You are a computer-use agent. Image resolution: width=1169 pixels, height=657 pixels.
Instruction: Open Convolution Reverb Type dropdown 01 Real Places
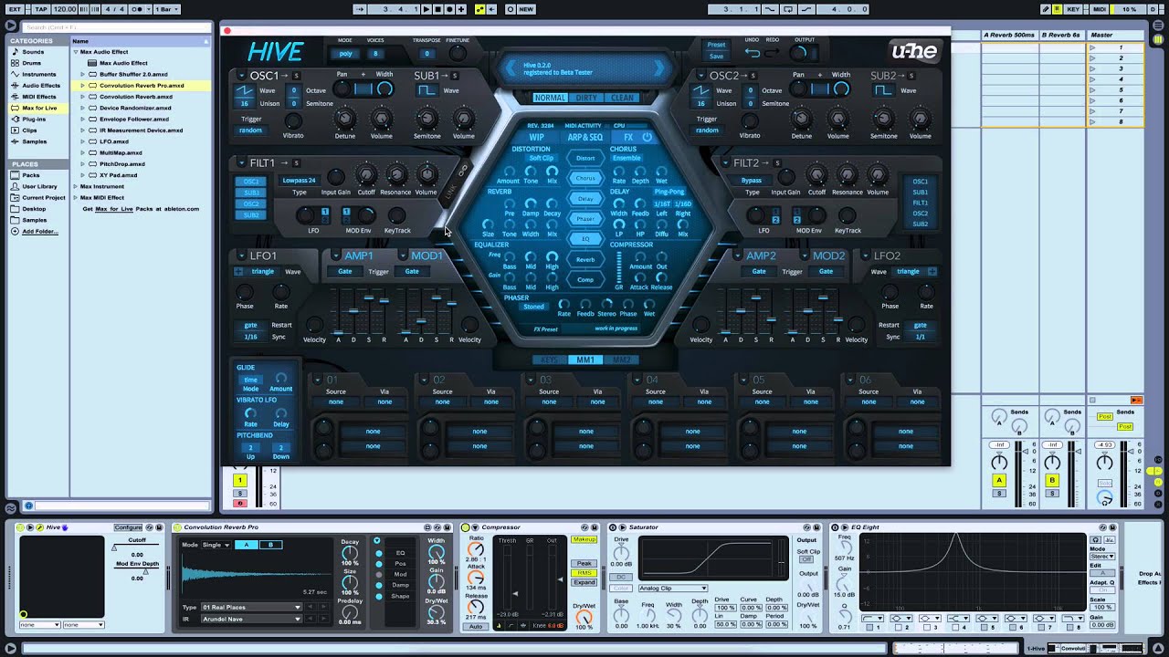(x=250, y=607)
